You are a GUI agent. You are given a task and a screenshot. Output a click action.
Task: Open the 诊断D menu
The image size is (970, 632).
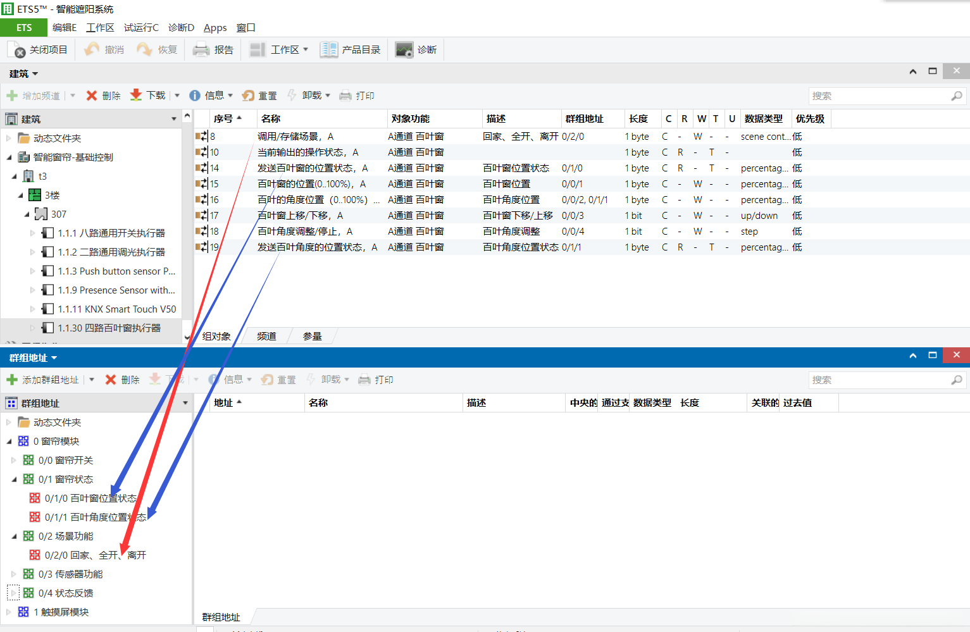tap(181, 27)
